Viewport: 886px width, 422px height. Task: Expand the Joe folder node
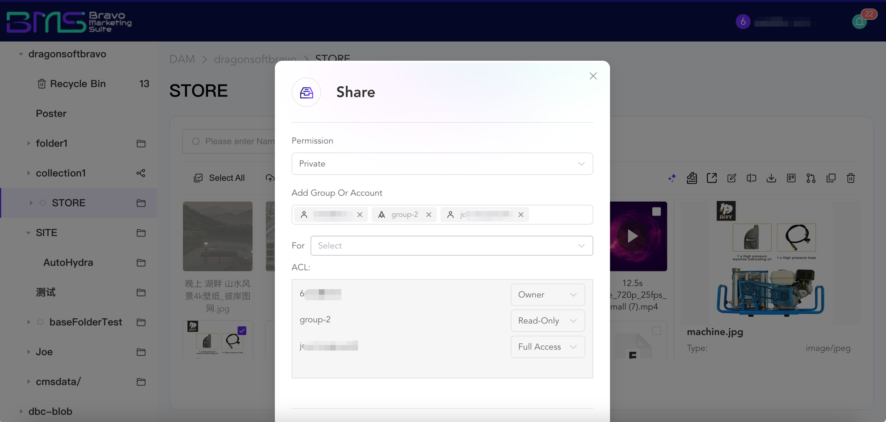click(29, 352)
